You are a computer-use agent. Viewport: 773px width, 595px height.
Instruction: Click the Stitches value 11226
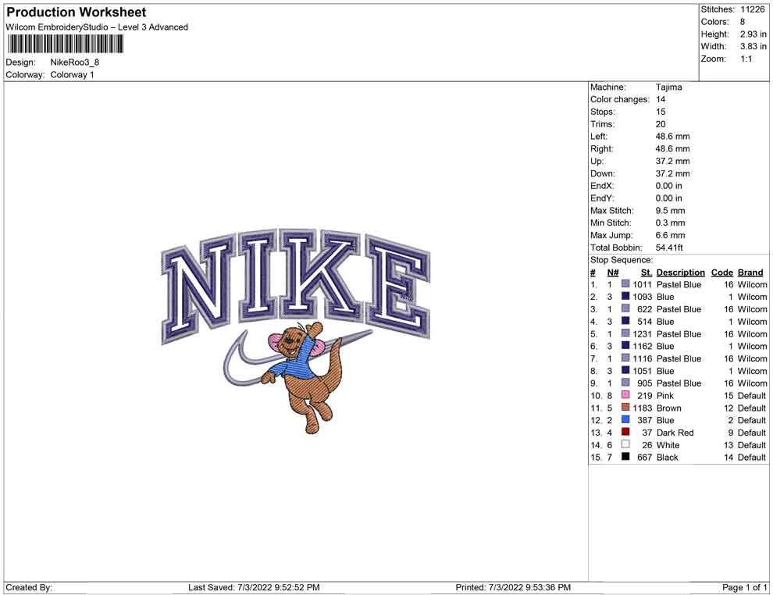752,9
